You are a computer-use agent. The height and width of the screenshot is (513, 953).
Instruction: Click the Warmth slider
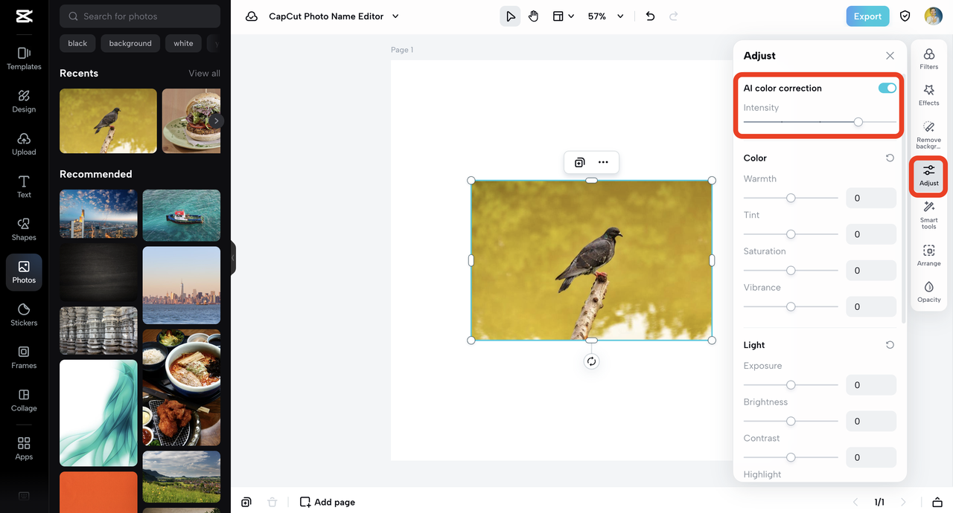point(791,198)
